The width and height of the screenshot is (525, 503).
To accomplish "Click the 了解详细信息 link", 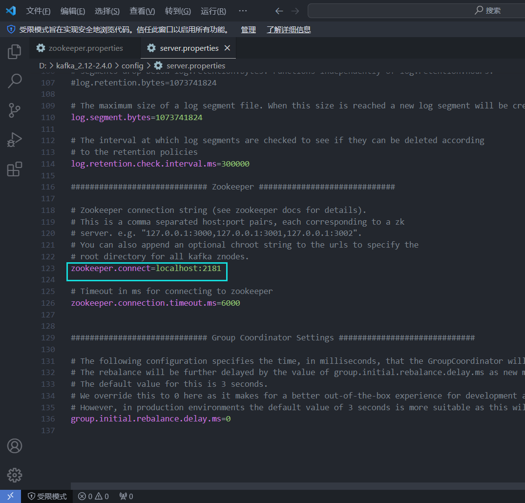I will 289,30.
